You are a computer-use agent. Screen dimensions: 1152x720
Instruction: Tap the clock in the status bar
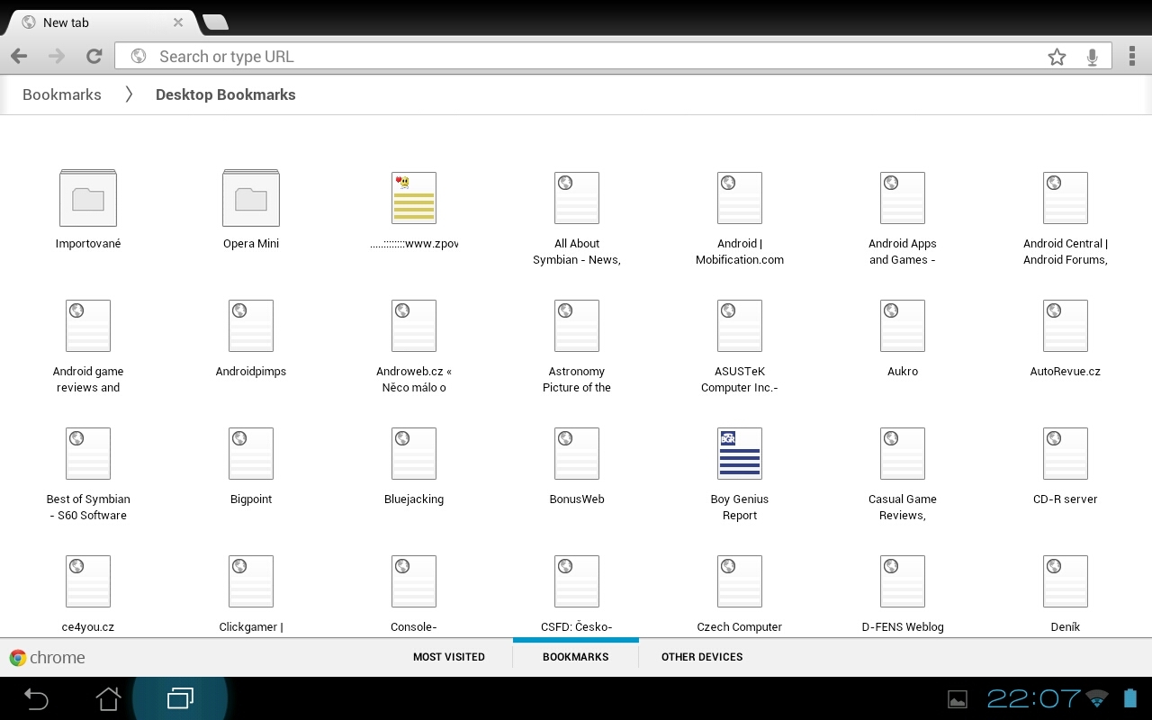coord(1033,698)
